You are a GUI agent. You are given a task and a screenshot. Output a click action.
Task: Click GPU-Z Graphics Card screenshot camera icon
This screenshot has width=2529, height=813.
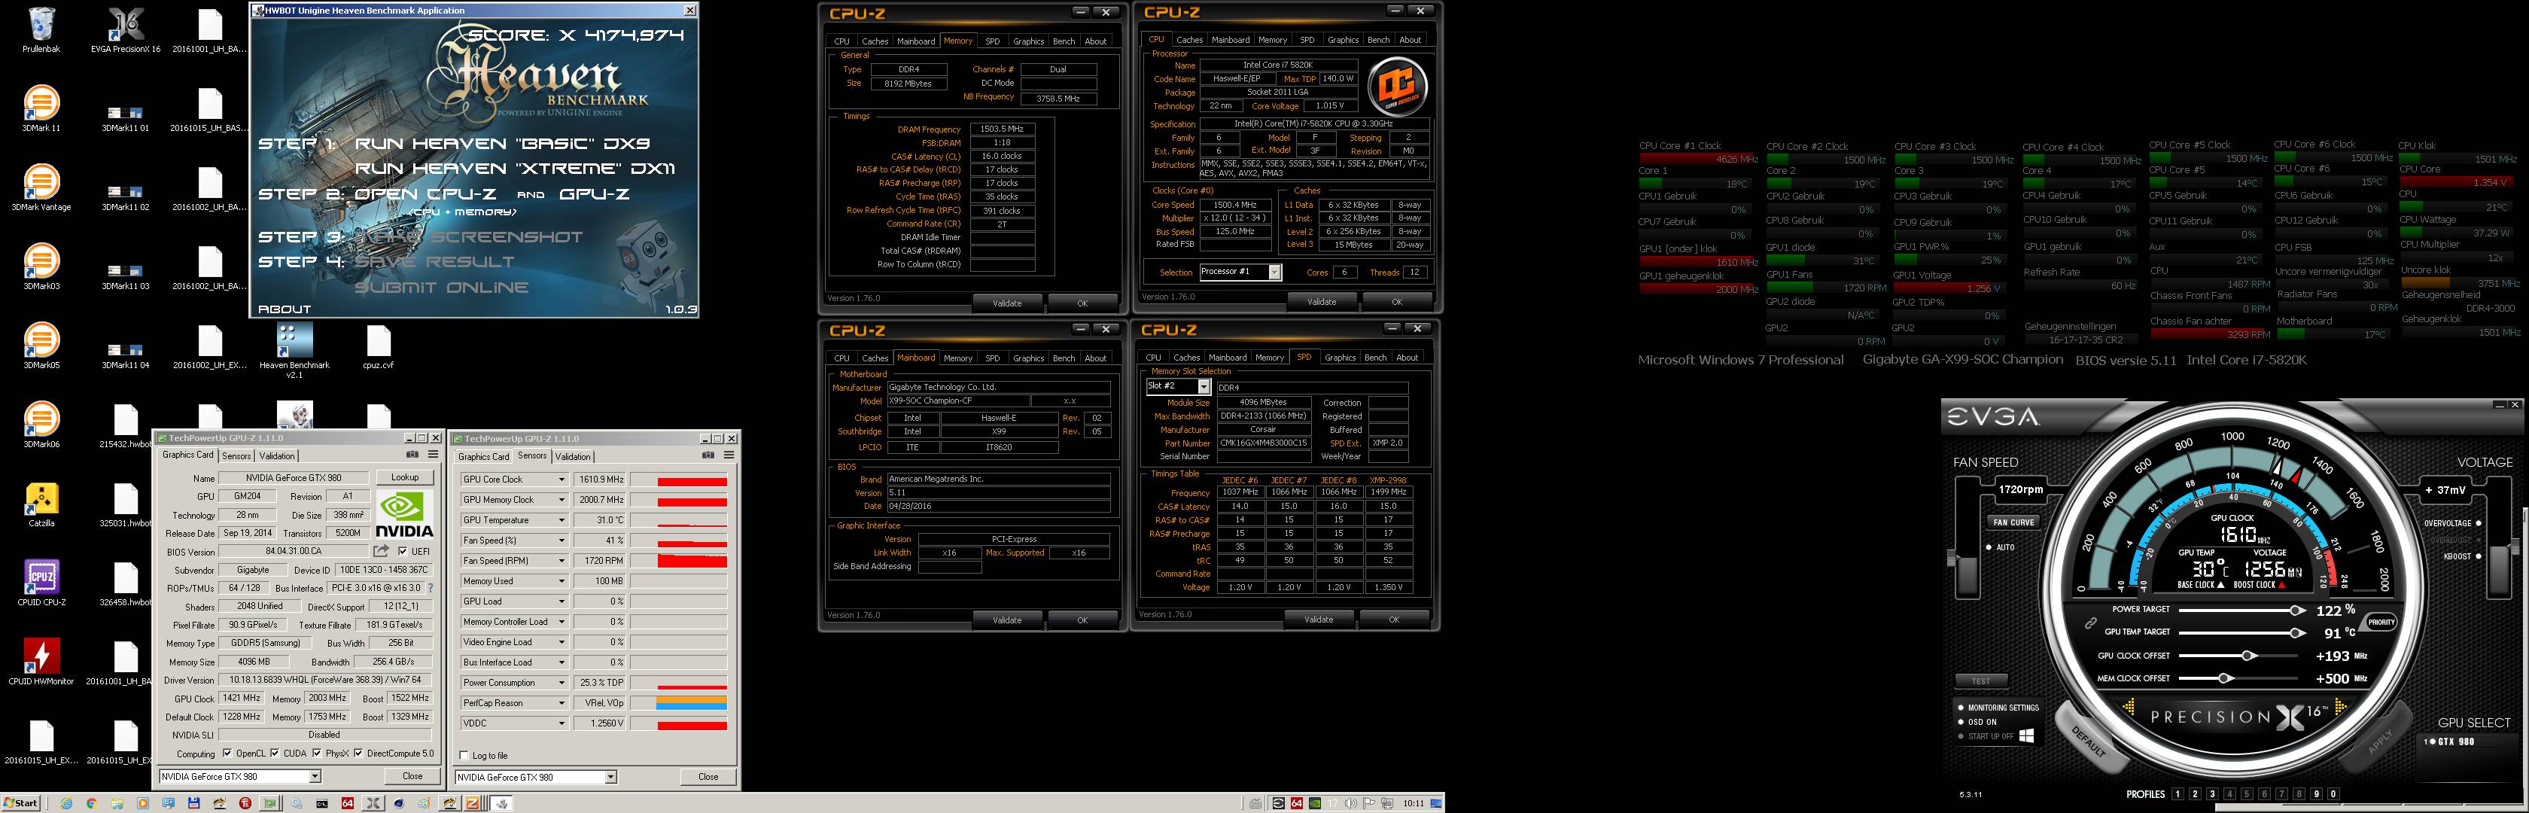pyautogui.click(x=412, y=455)
